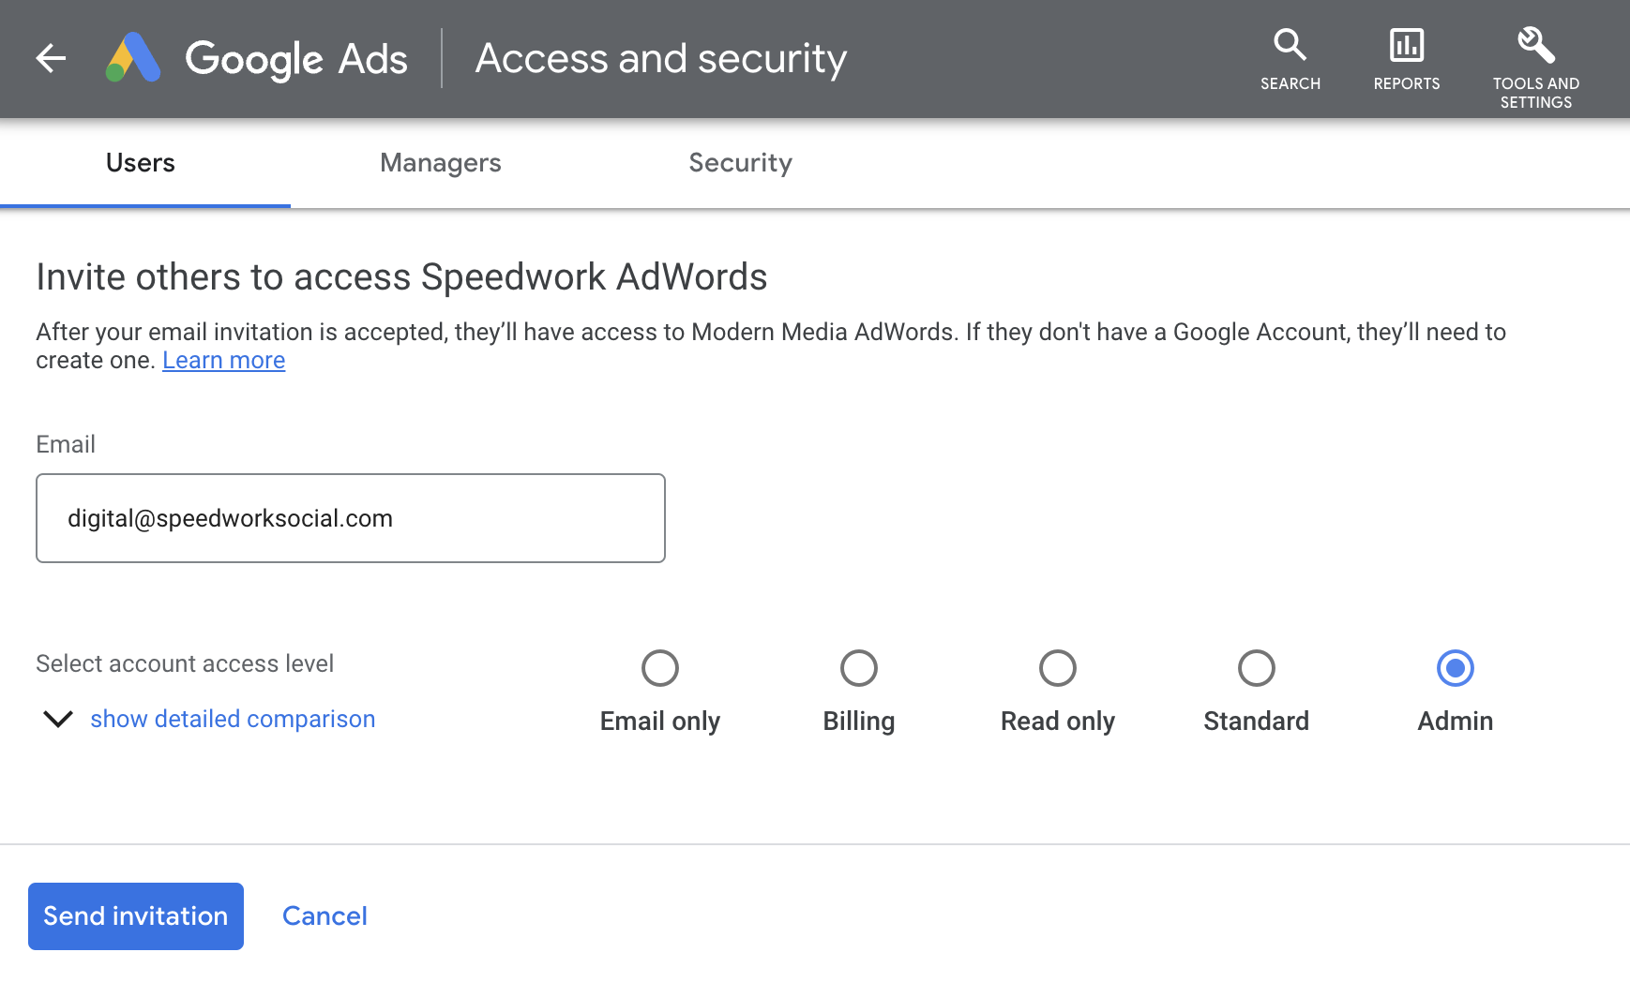Switch to the Users tab
Screen dimensions: 1630x982
click(x=141, y=163)
